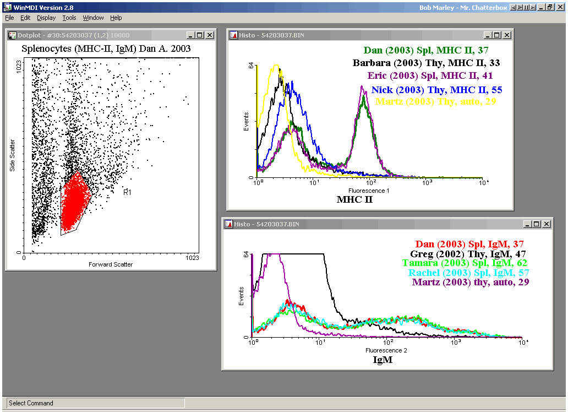Open the File menu
568x412 pixels.
click(9, 18)
